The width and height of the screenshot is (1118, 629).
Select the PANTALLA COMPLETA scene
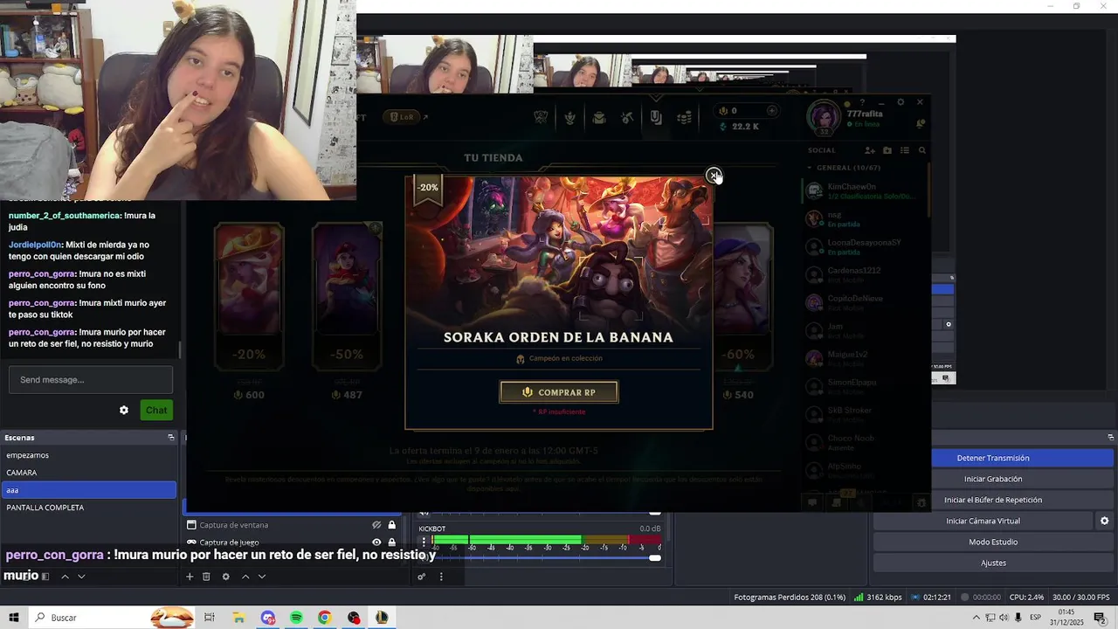(x=88, y=508)
